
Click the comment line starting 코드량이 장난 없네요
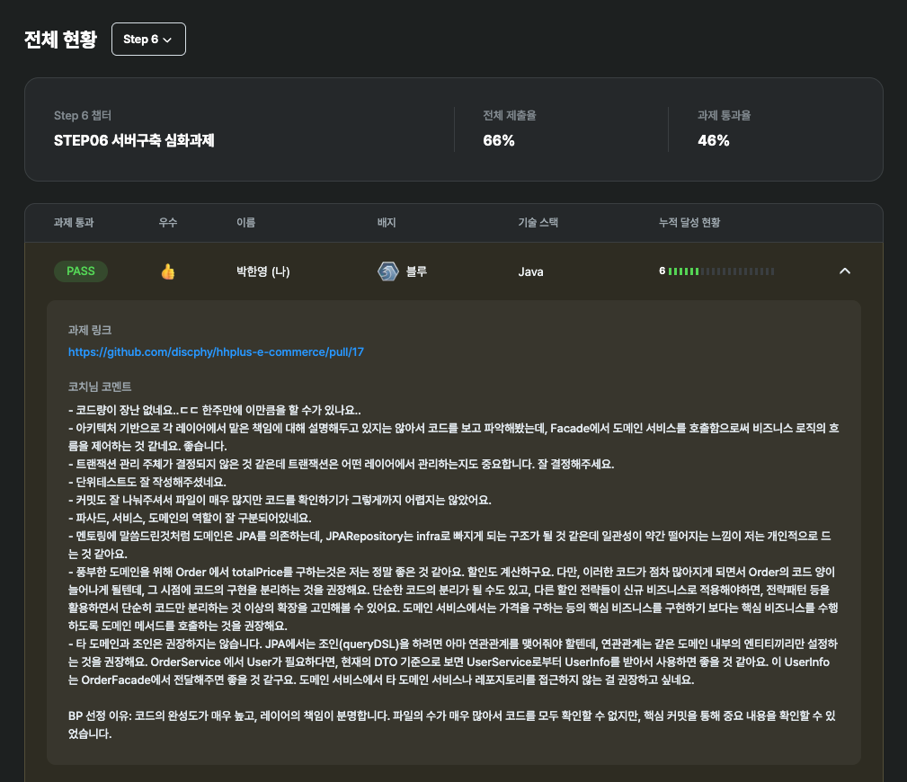click(x=215, y=410)
